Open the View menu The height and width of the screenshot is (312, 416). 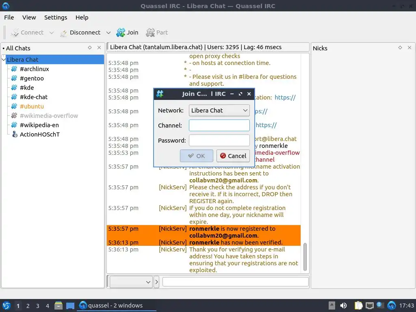coord(29,17)
